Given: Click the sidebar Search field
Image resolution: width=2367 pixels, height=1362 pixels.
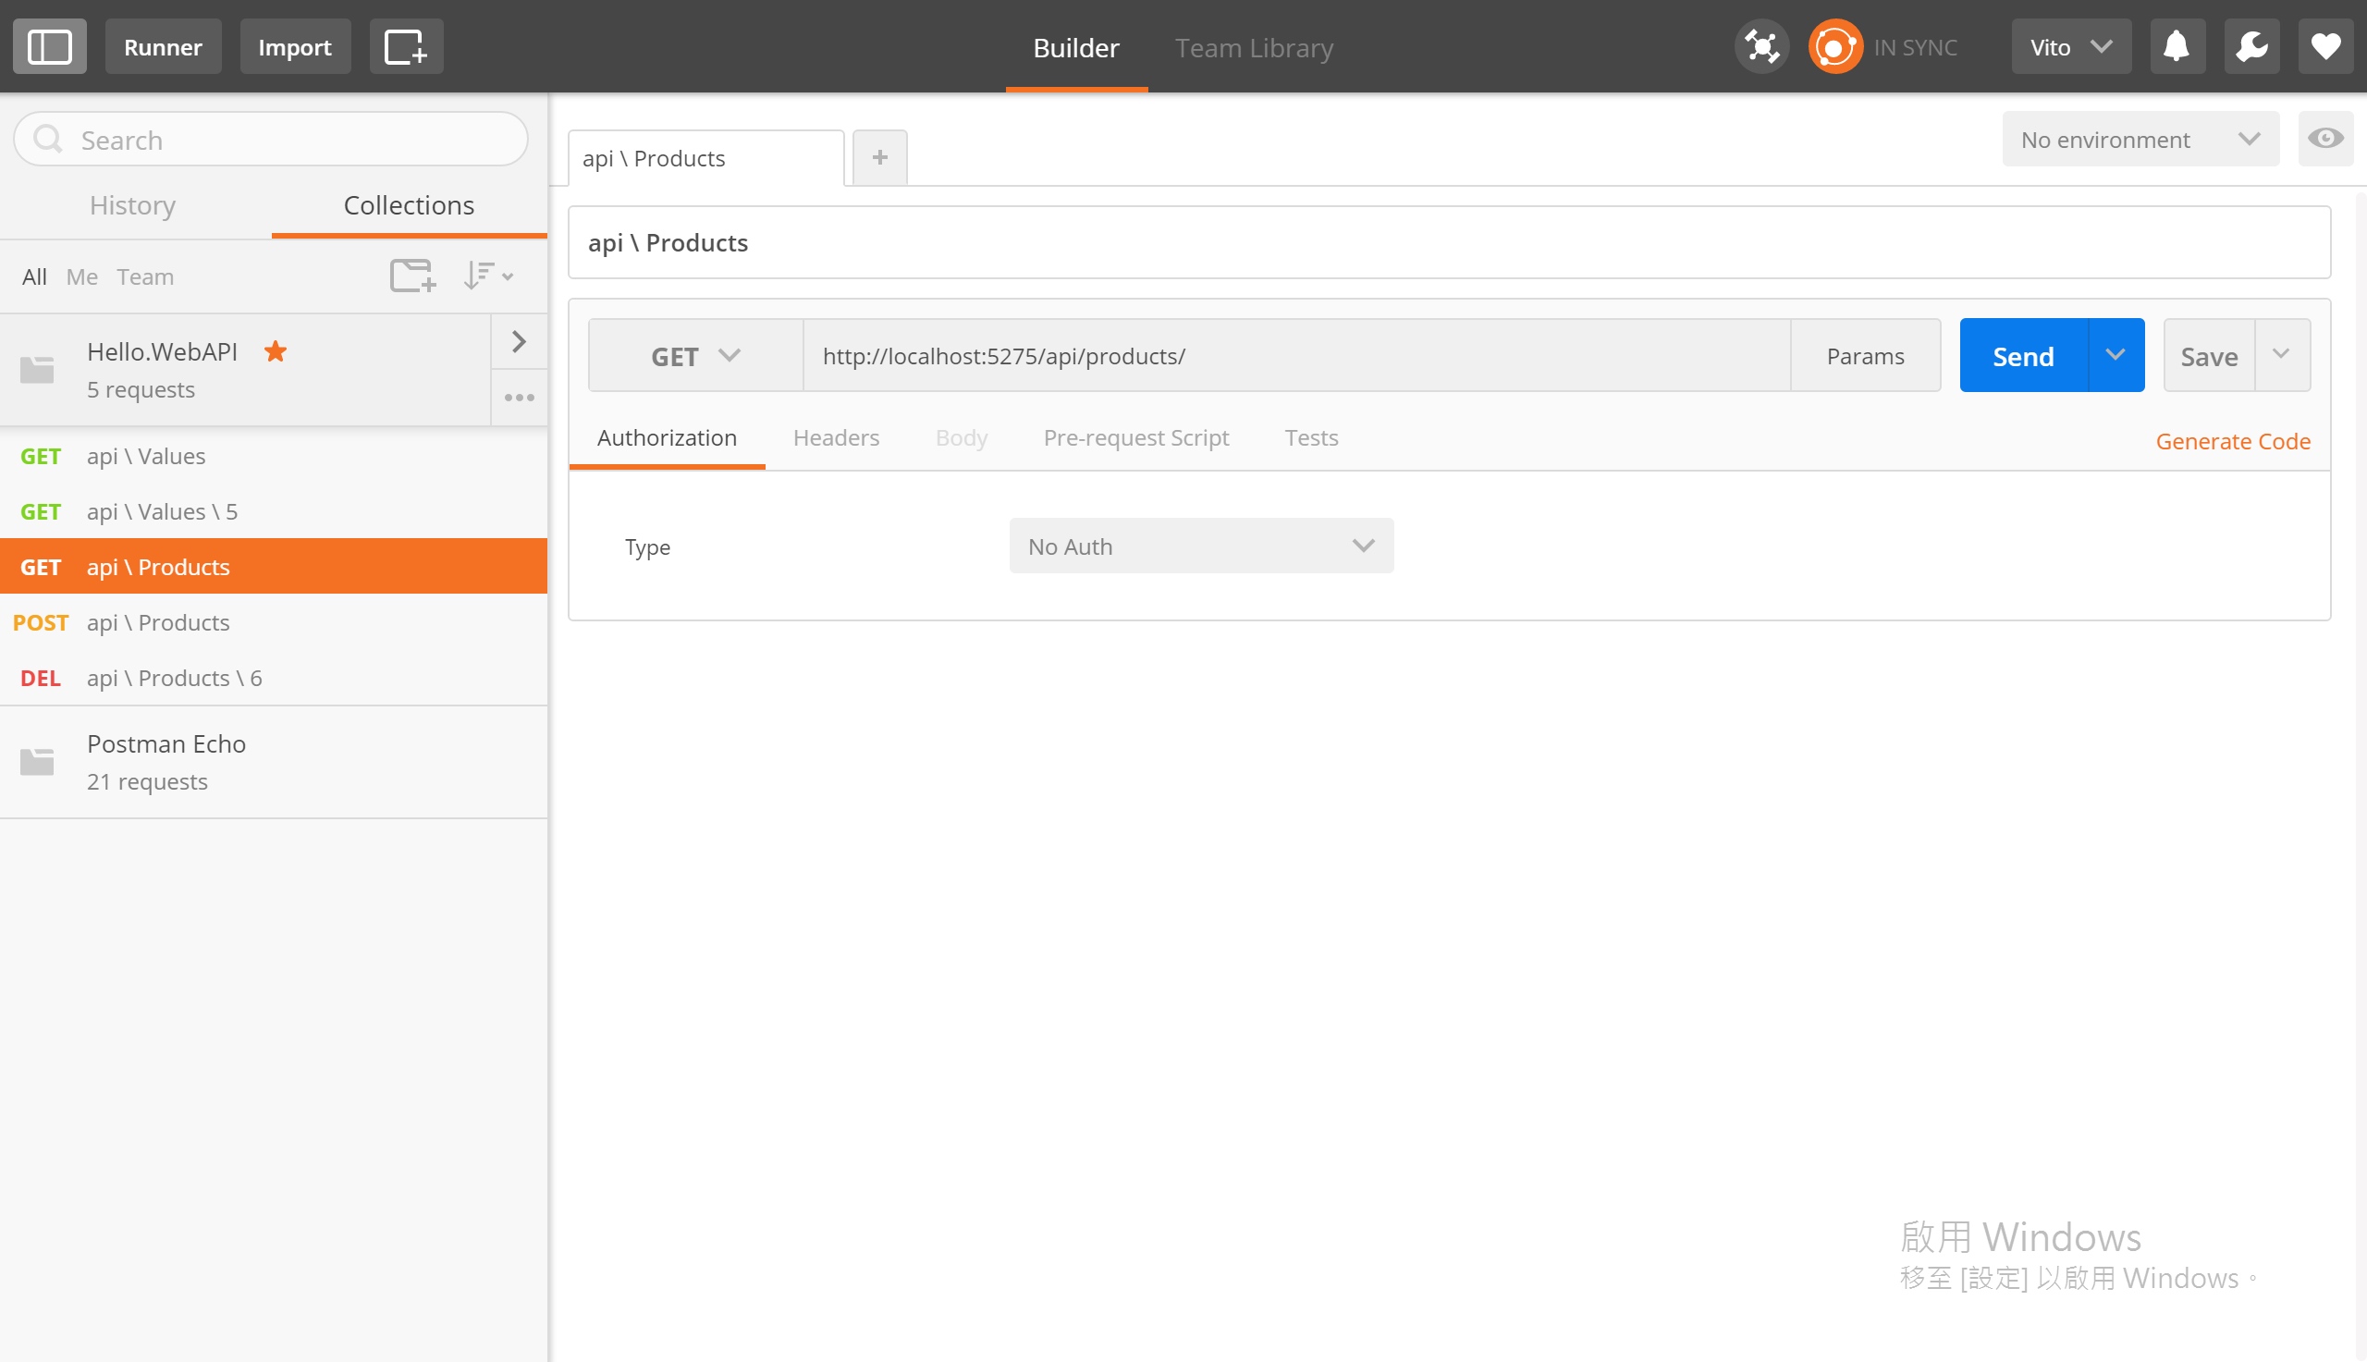Looking at the screenshot, I should pyautogui.click(x=270, y=140).
